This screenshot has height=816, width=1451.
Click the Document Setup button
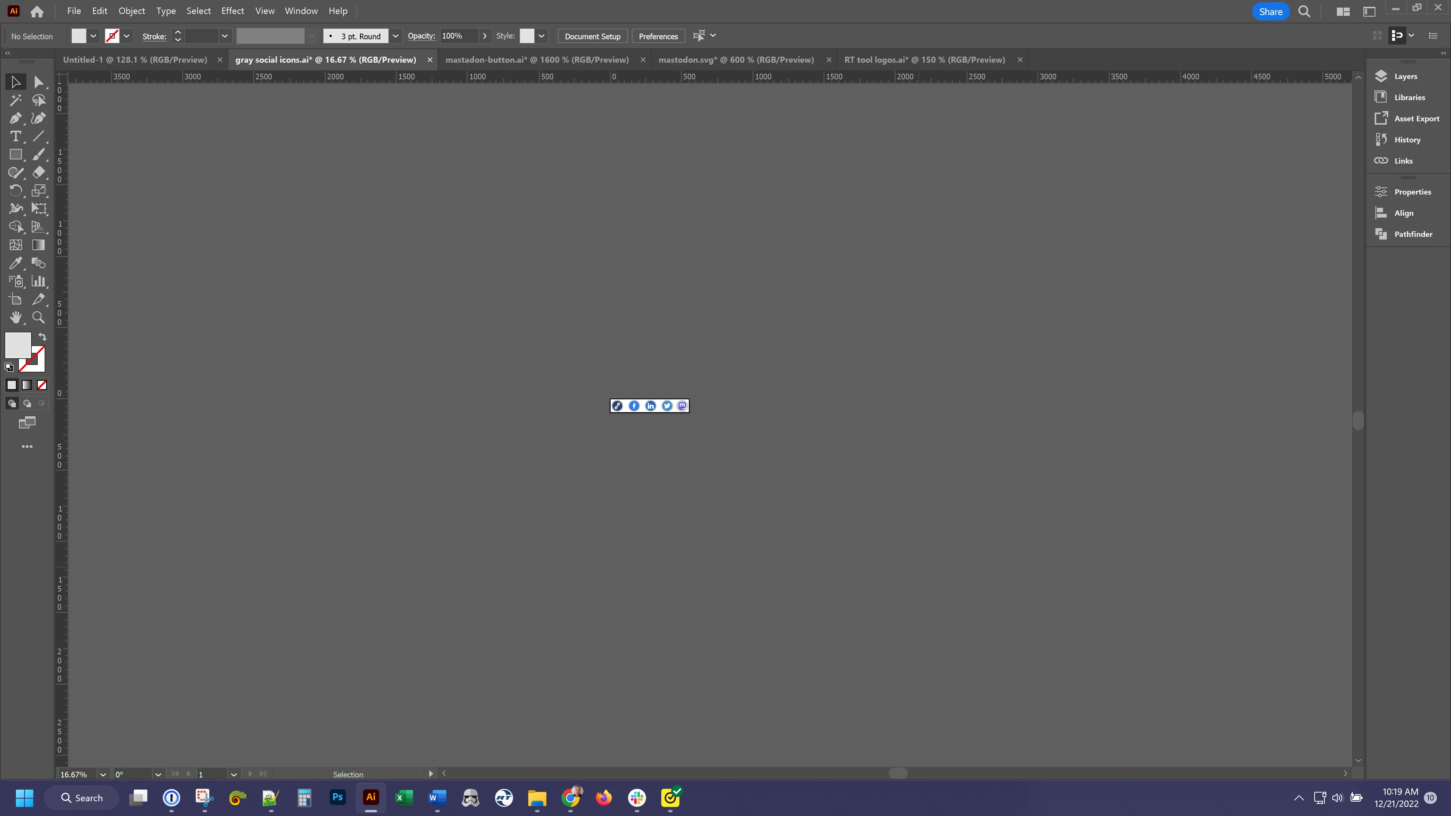pos(592,36)
